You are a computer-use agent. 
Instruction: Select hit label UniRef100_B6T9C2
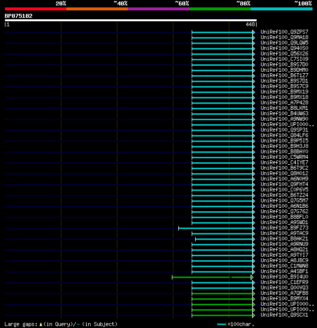click(x=284, y=168)
